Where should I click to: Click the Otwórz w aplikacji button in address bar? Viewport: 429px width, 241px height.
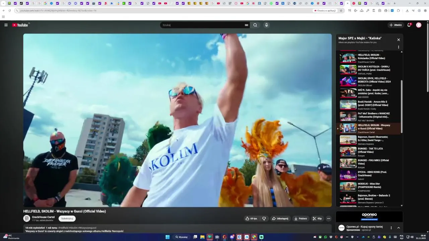[325, 10]
